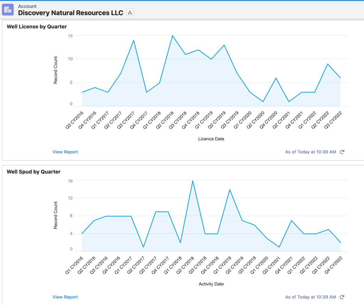Click Q3 CY2016 label on License chart
This screenshot has width=364, height=305.
(x=74, y=120)
